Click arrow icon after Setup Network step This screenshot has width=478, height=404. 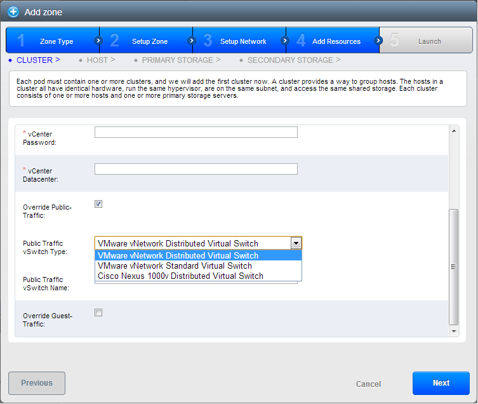coord(284,41)
